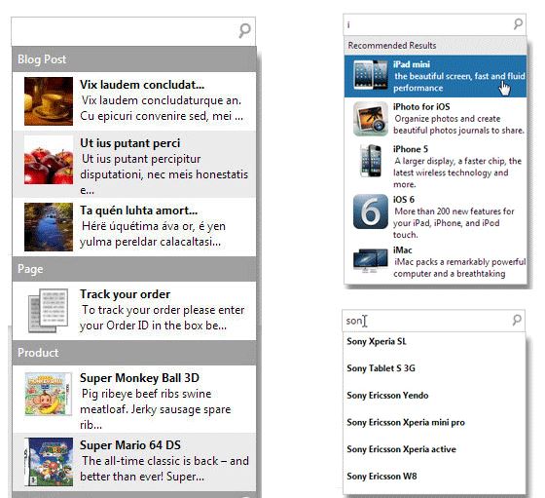Select the red apples blog thumbnail
Image resolution: width=545 pixels, height=498 pixels.
click(x=49, y=160)
